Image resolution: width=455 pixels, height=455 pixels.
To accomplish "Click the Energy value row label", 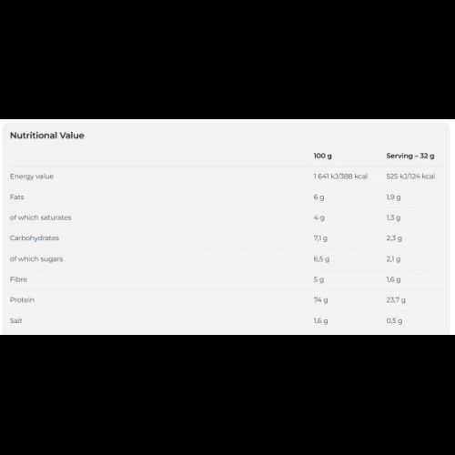I will pyautogui.click(x=32, y=177).
